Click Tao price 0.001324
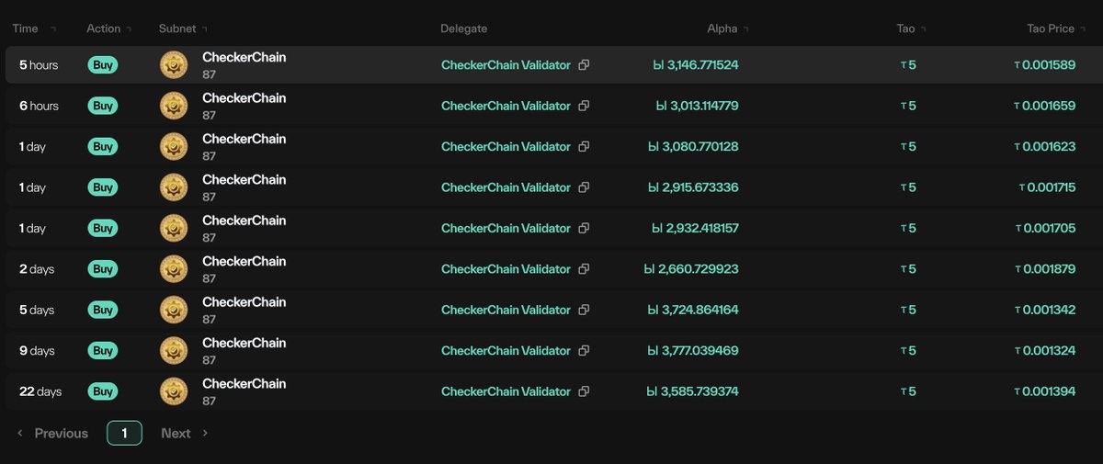The height and width of the screenshot is (464, 1103). click(x=1044, y=351)
